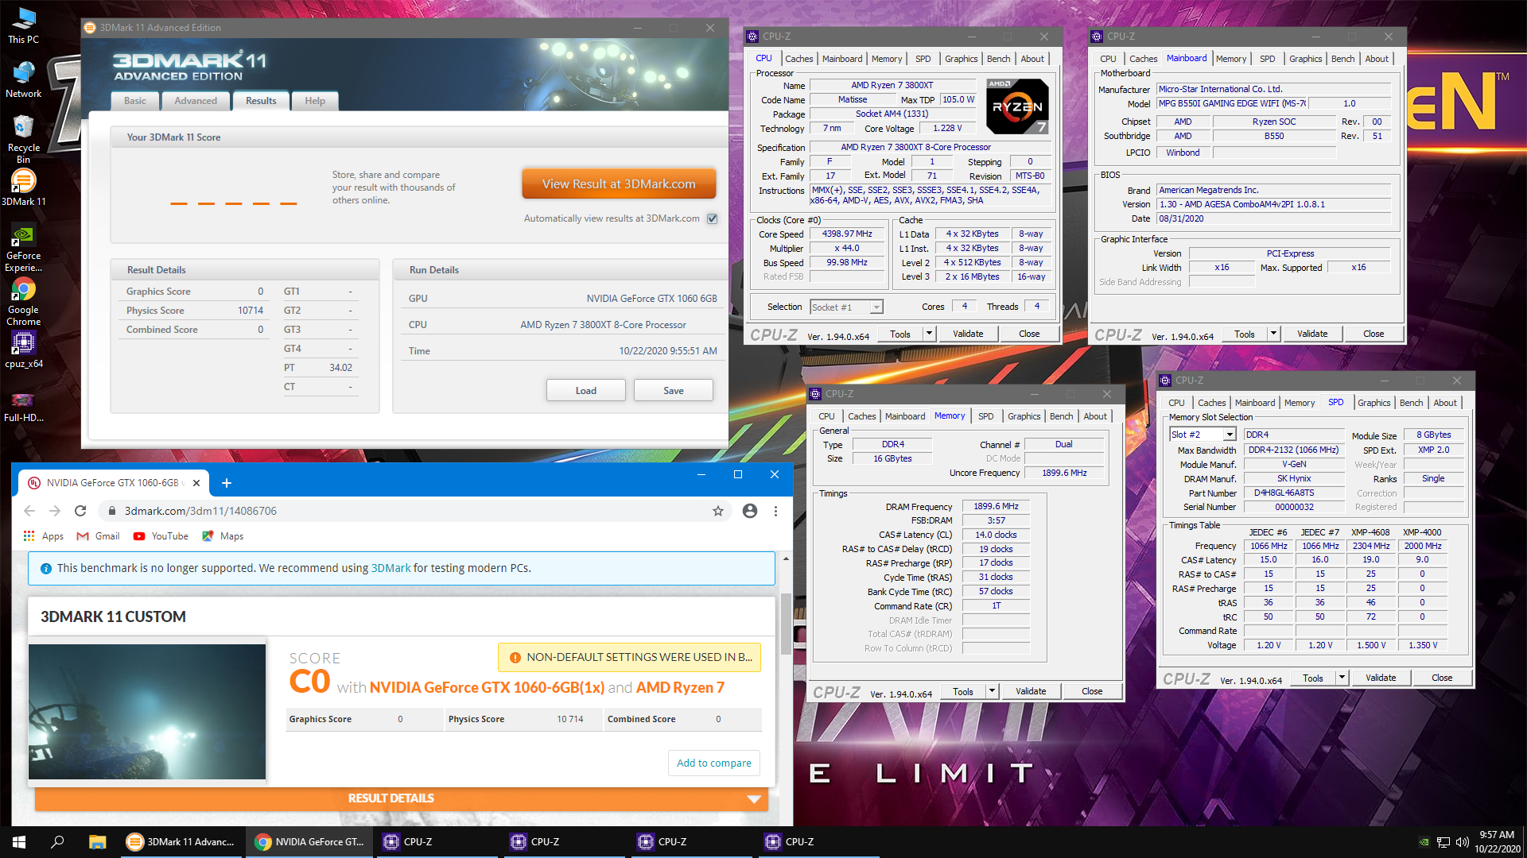Open YouTube bookmark
The image size is (1527, 858).
pyautogui.click(x=161, y=536)
